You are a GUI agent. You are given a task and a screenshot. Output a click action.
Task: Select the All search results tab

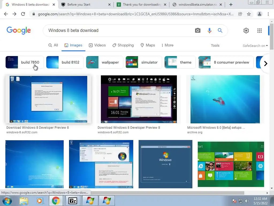53,45
